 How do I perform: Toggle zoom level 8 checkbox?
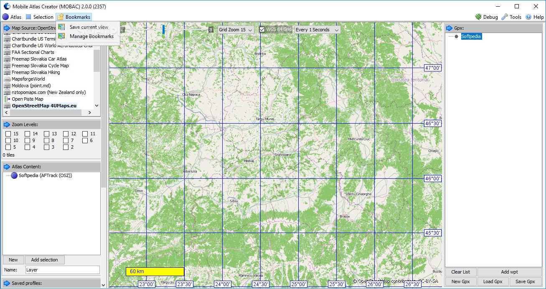[x=47, y=140]
